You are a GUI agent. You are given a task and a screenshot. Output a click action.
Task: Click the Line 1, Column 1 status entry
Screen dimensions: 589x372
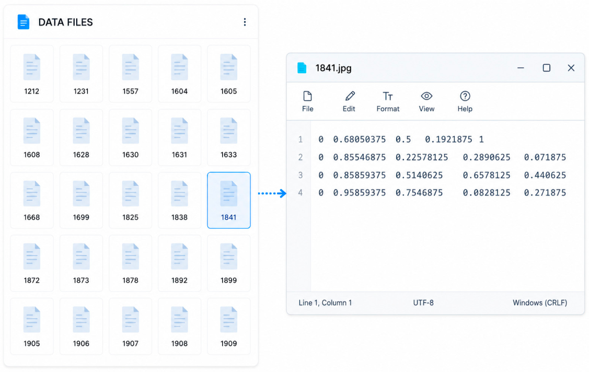325,303
